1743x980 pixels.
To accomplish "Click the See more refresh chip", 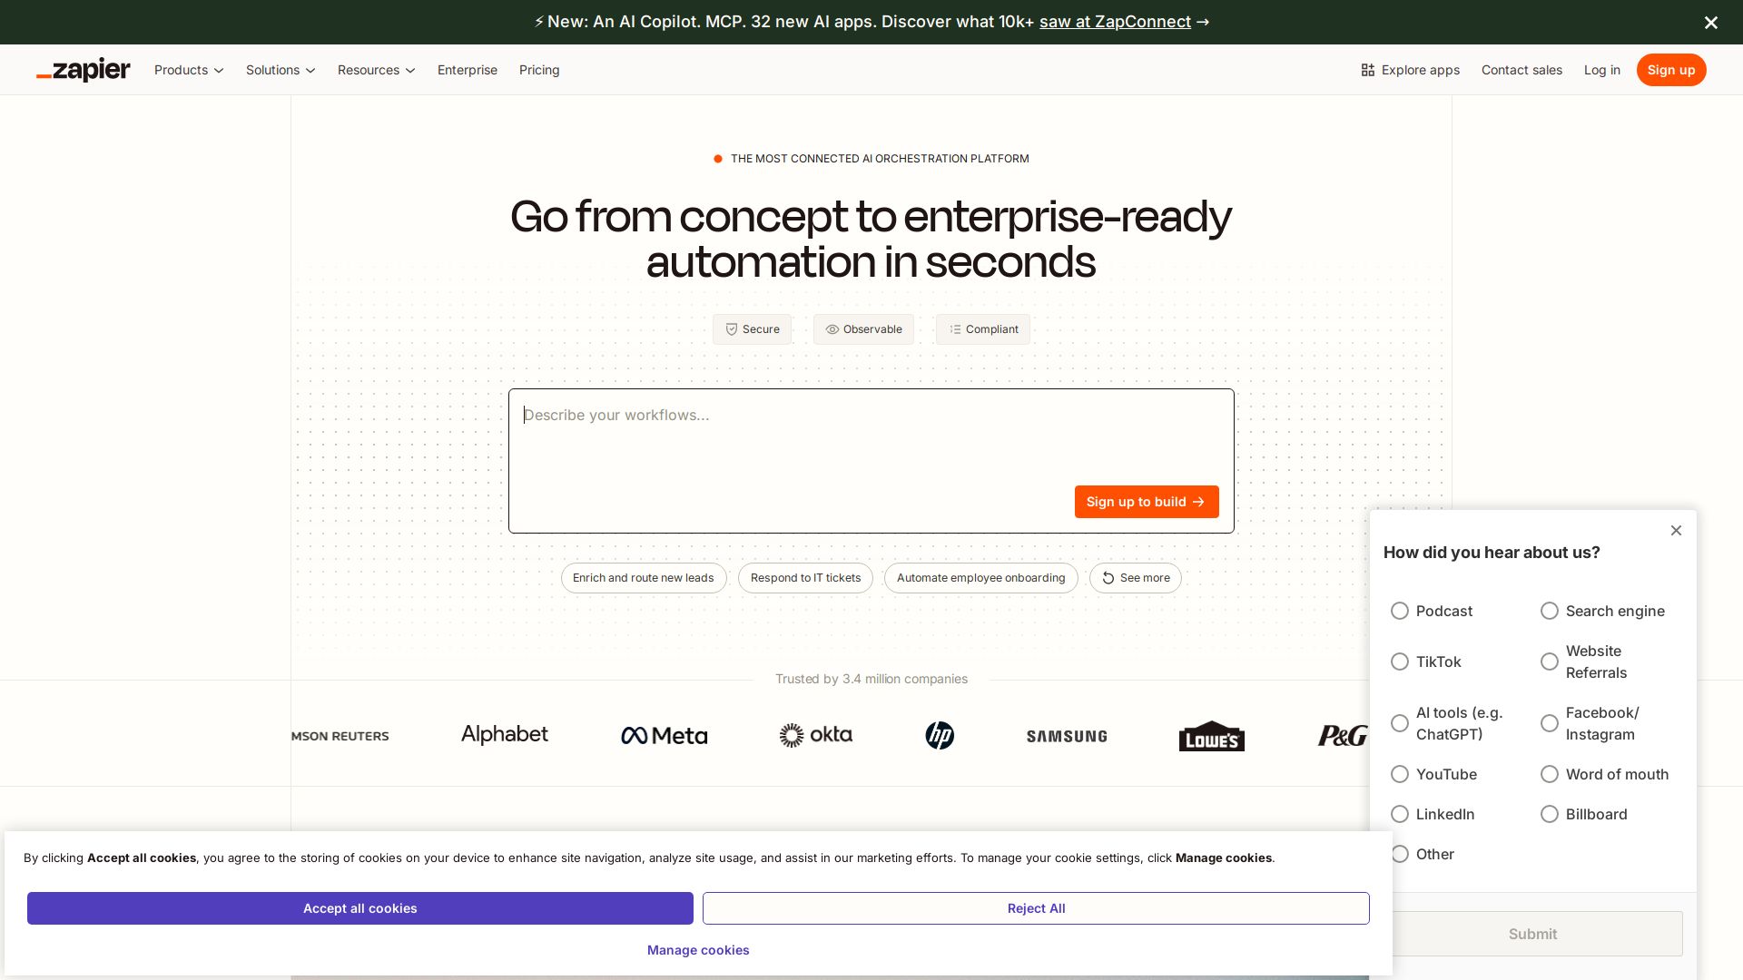I will 1135,578.
